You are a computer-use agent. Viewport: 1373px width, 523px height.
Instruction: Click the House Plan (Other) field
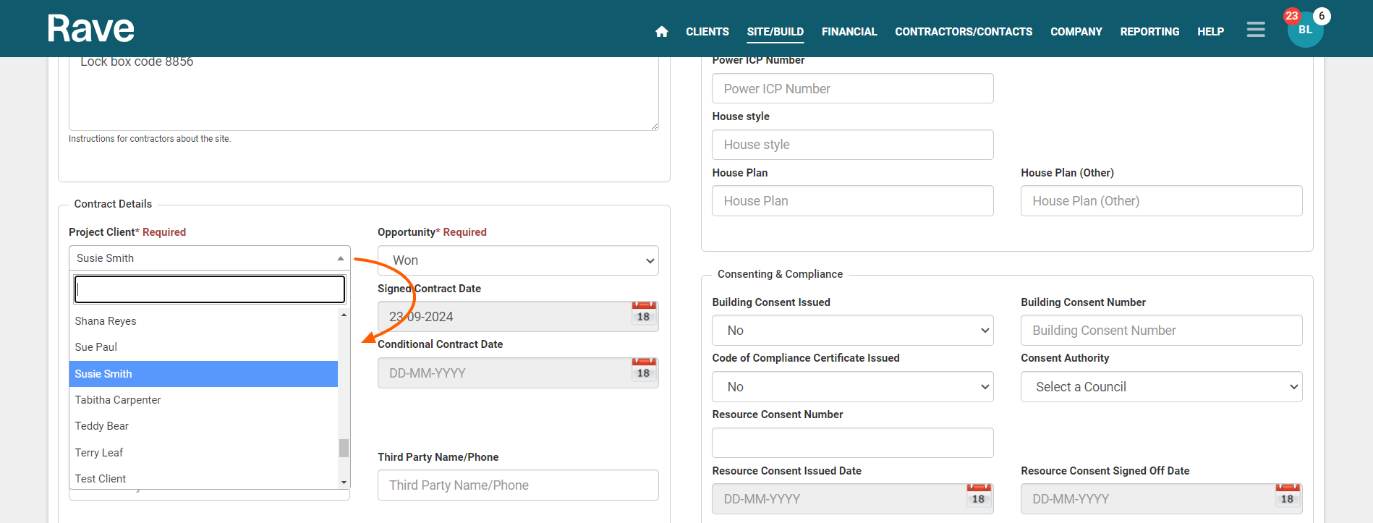pyautogui.click(x=1162, y=201)
